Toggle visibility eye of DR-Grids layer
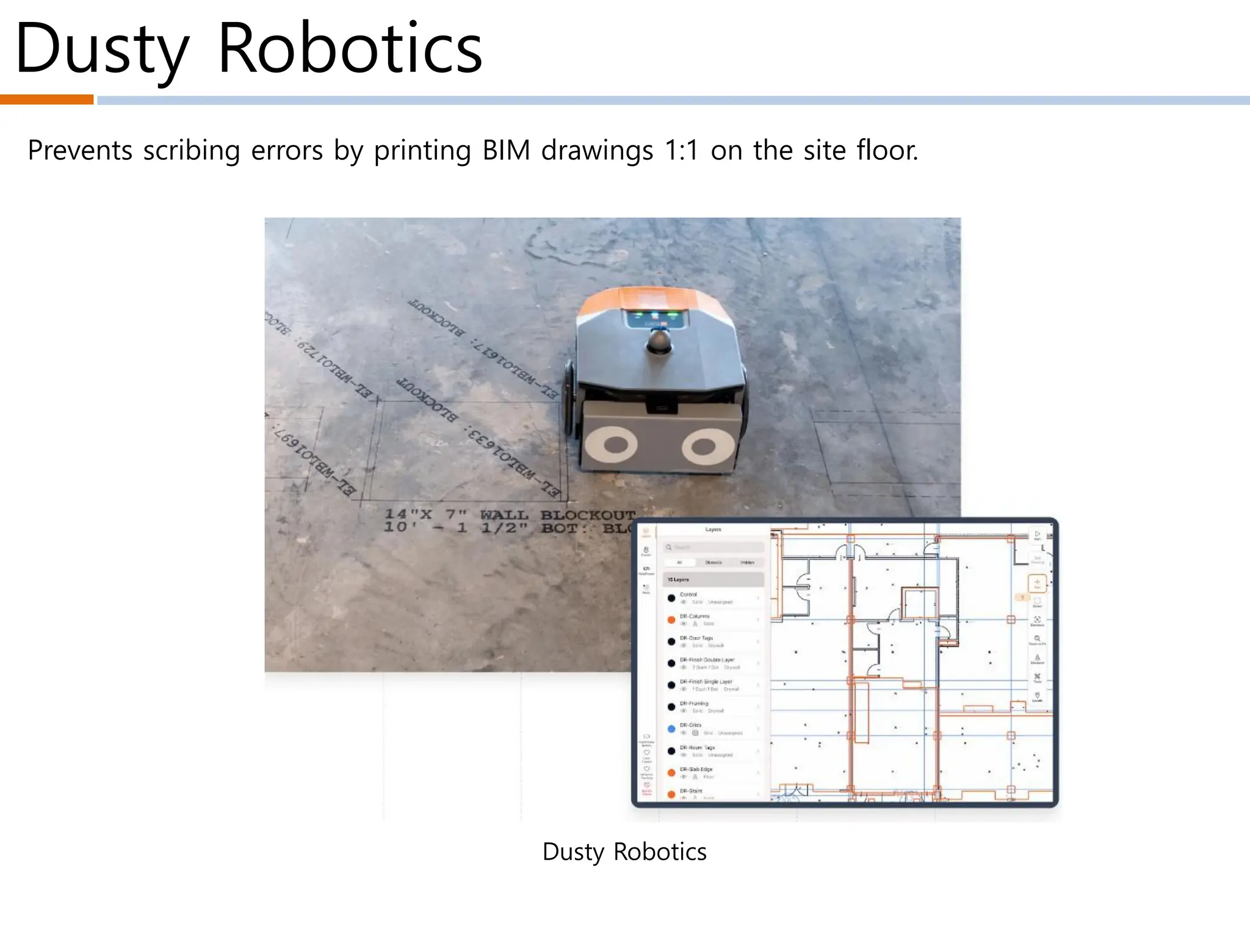 [684, 733]
